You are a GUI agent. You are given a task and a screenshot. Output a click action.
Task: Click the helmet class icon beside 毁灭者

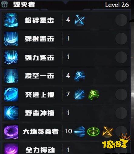pyautogui.click(x=4, y=5)
